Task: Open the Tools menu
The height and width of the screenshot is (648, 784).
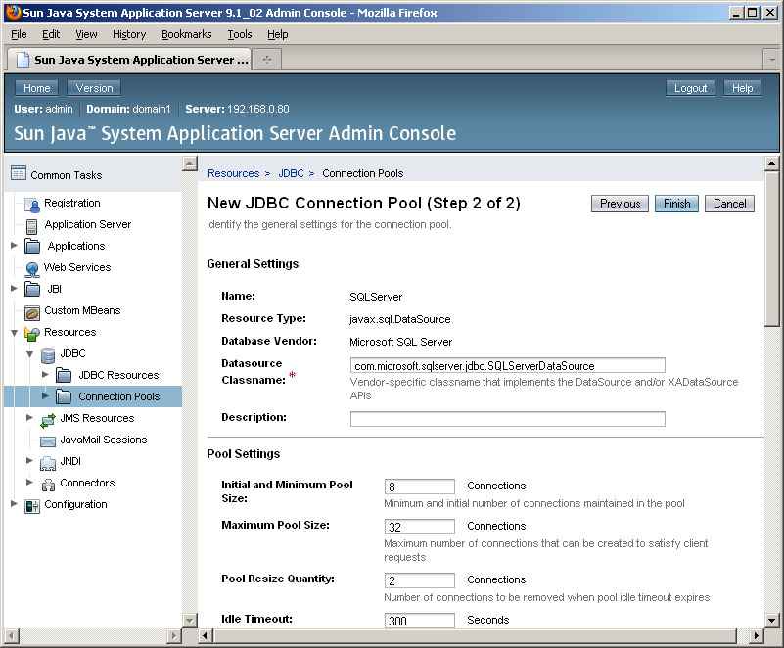Action: [240, 34]
